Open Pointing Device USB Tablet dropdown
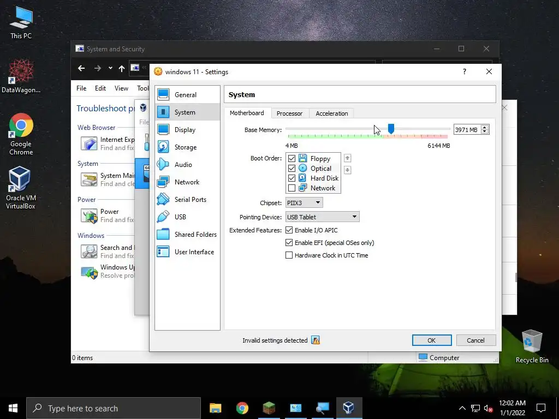Viewport: 559px width, 419px height. [322, 217]
